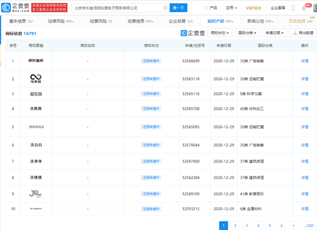This screenshot has width=317, height=230.
Task: Select the class cell 9类 科学仪器
Action: click(x=251, y=94)
